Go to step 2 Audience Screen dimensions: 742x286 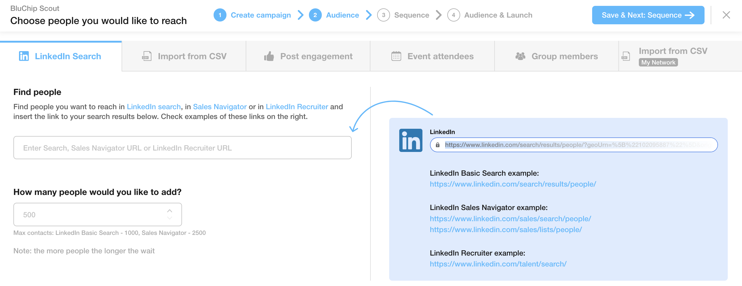tap(334, 15)
